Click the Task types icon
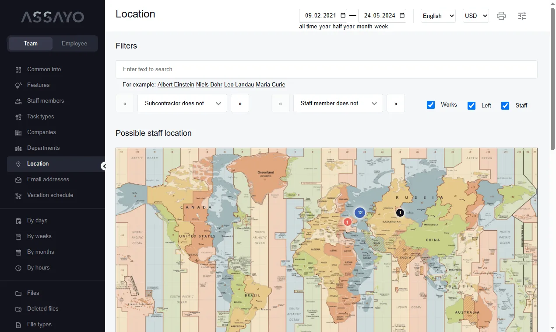The image size is (556, 332). point(18,117)
